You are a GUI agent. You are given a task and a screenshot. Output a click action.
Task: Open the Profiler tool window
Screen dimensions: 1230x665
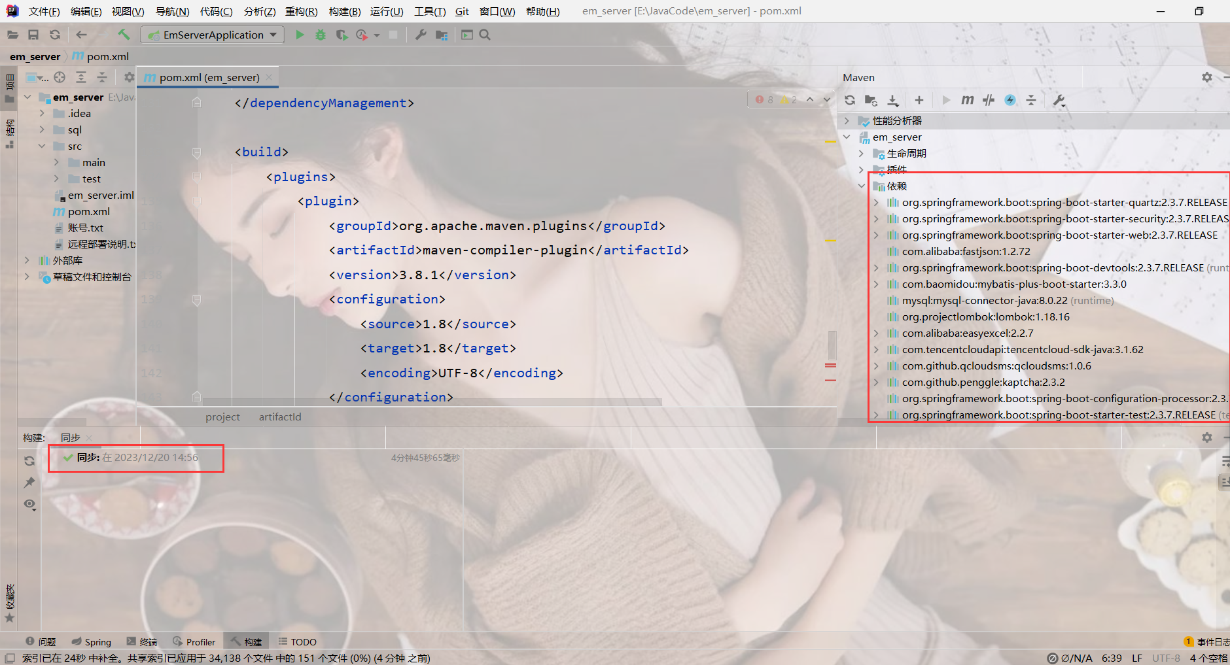pyautogui.click(x=194, y=641)
